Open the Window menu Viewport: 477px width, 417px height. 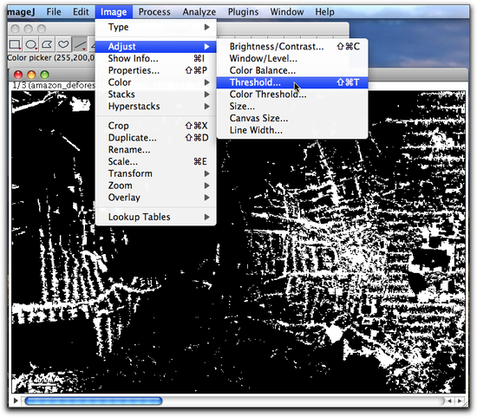click(x=287, y=12)
